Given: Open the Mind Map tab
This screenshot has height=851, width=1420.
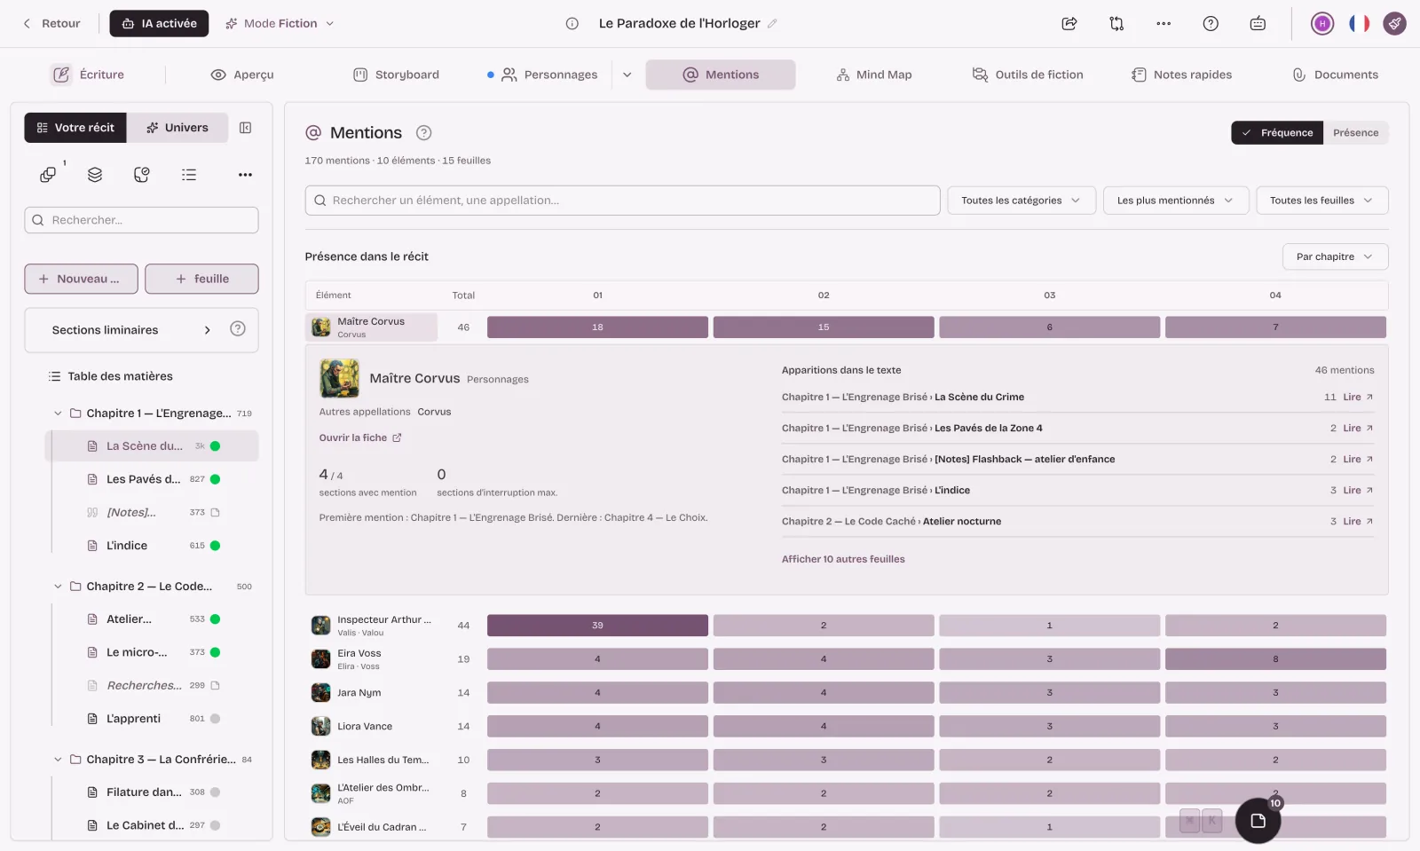Looking at the screenshot, I should tap(874, 75).
